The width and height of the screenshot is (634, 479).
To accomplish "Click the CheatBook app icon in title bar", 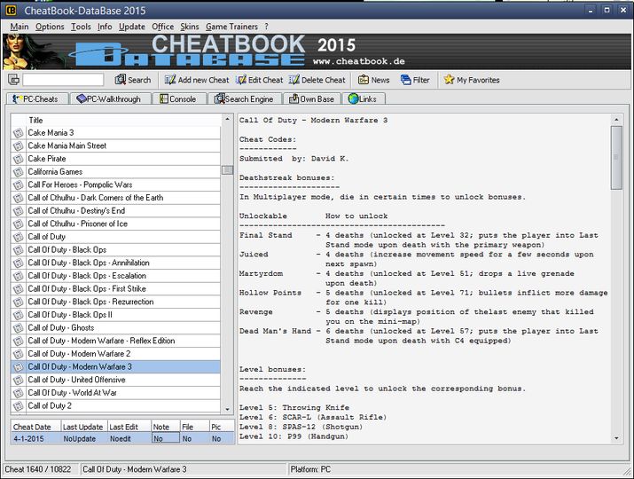I will pos(11,10).
